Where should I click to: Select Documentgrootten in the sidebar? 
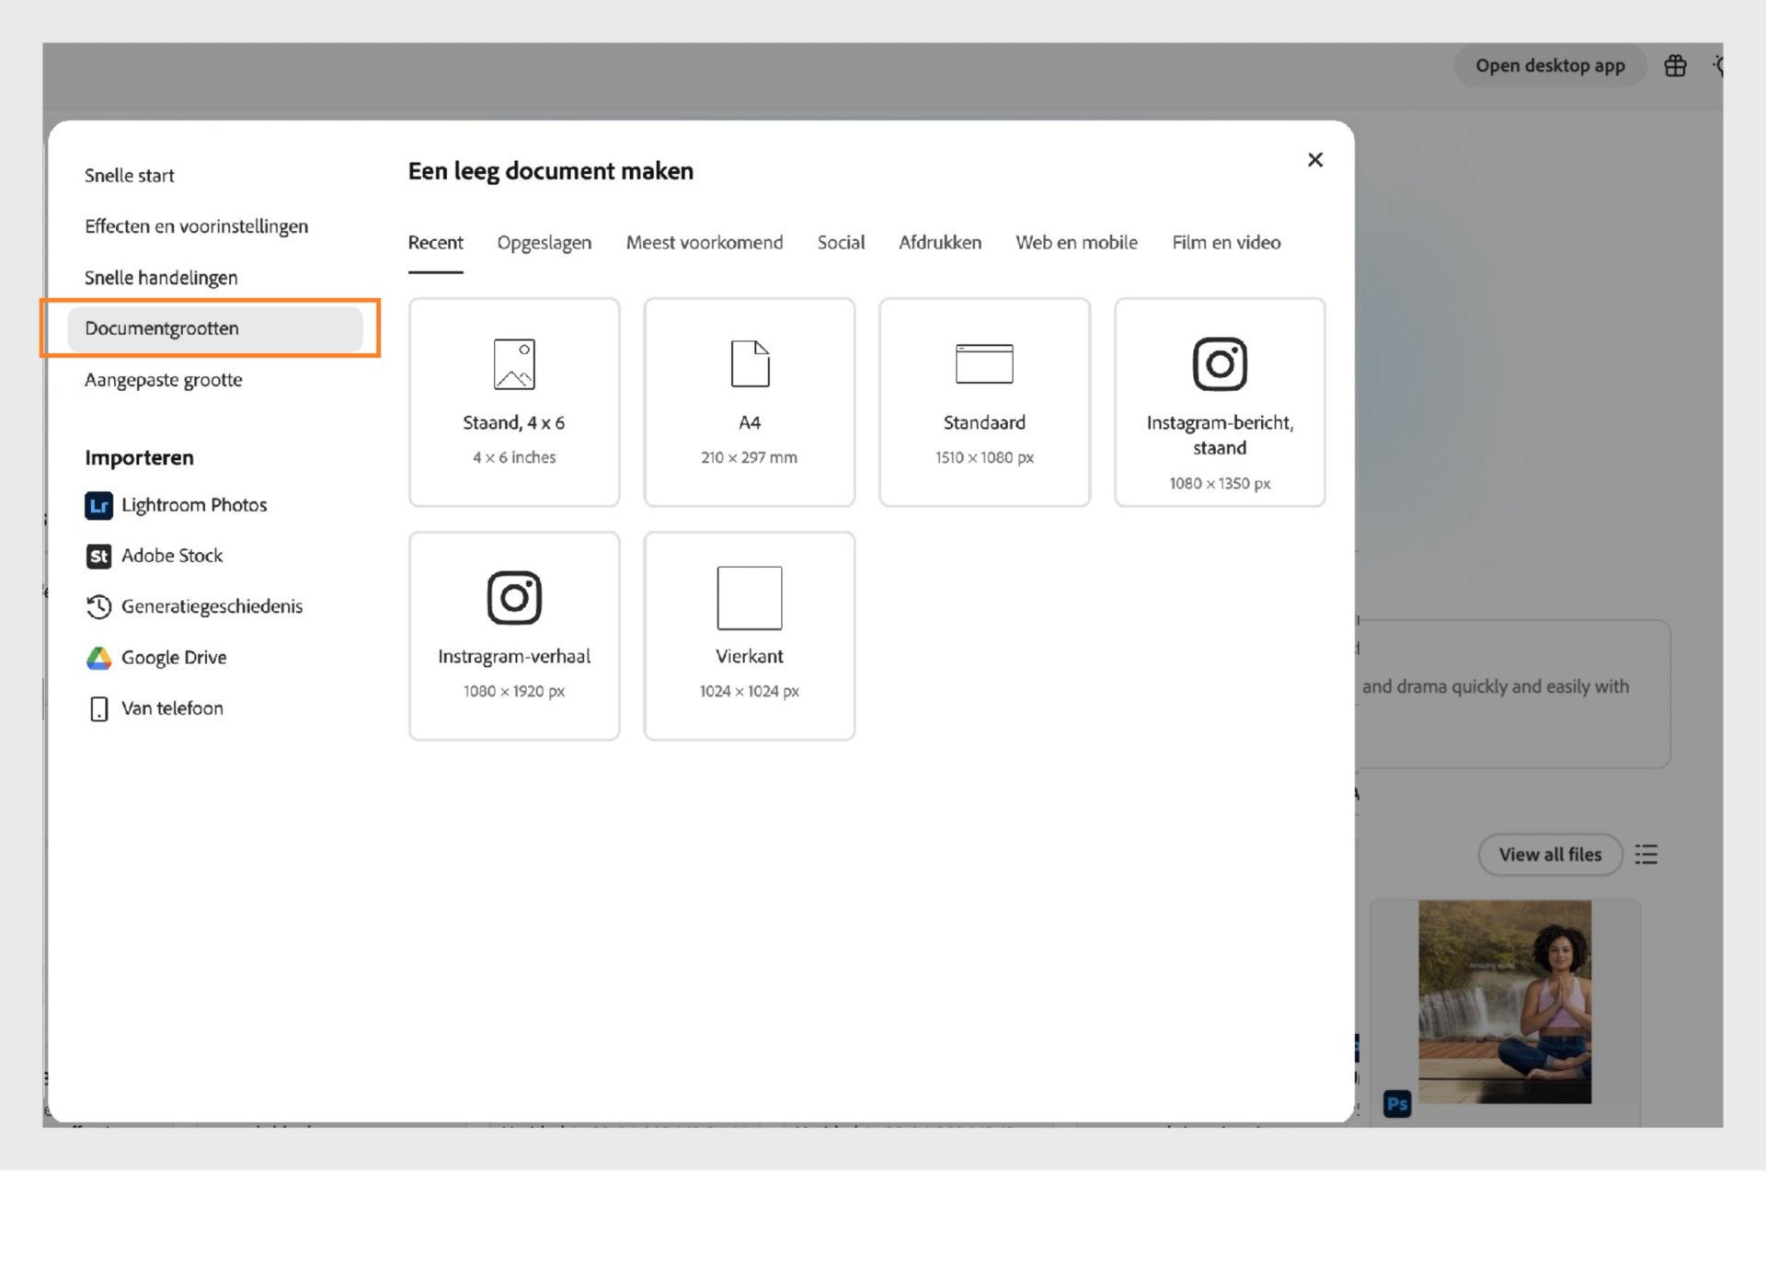[215, 328]
